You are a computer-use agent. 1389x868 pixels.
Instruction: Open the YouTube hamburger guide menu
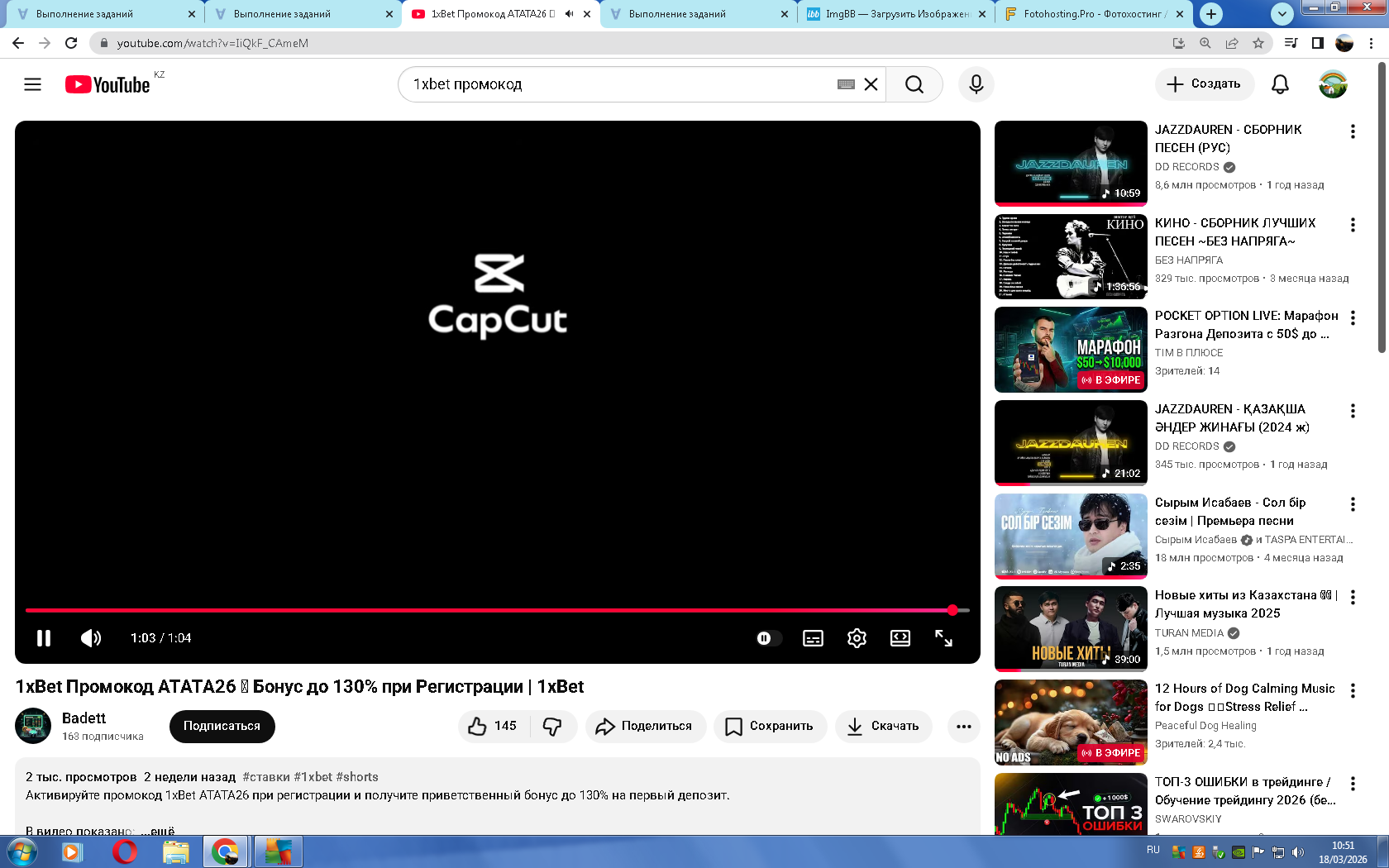click(x=32, y=84)
